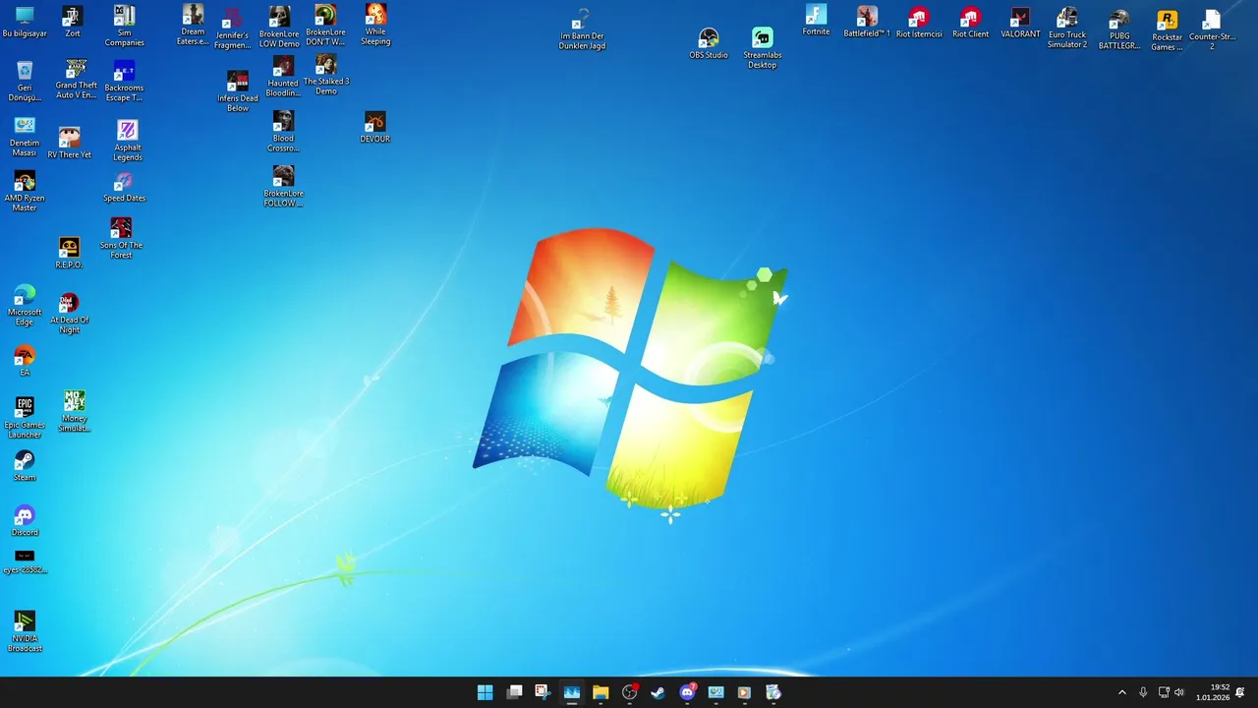Select the R.E.P.O. game shortcut
The image size is (1258, 708).
click(x=69, y=253)
